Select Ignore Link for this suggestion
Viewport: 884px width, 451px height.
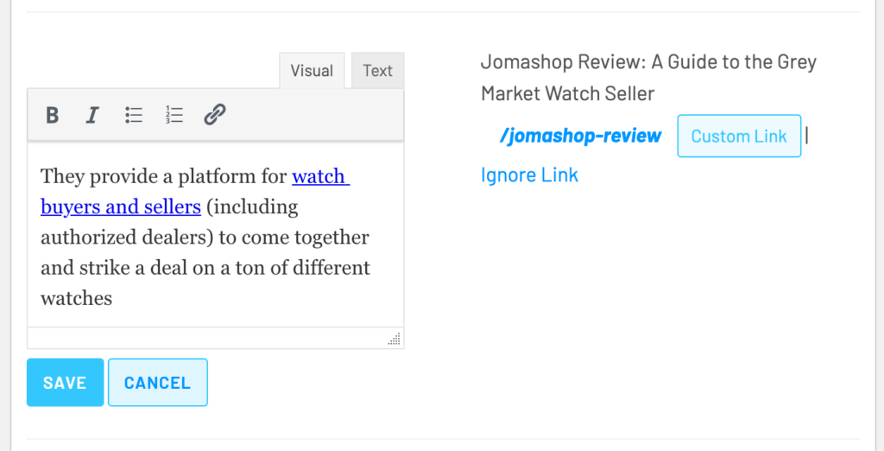(530, 175)
